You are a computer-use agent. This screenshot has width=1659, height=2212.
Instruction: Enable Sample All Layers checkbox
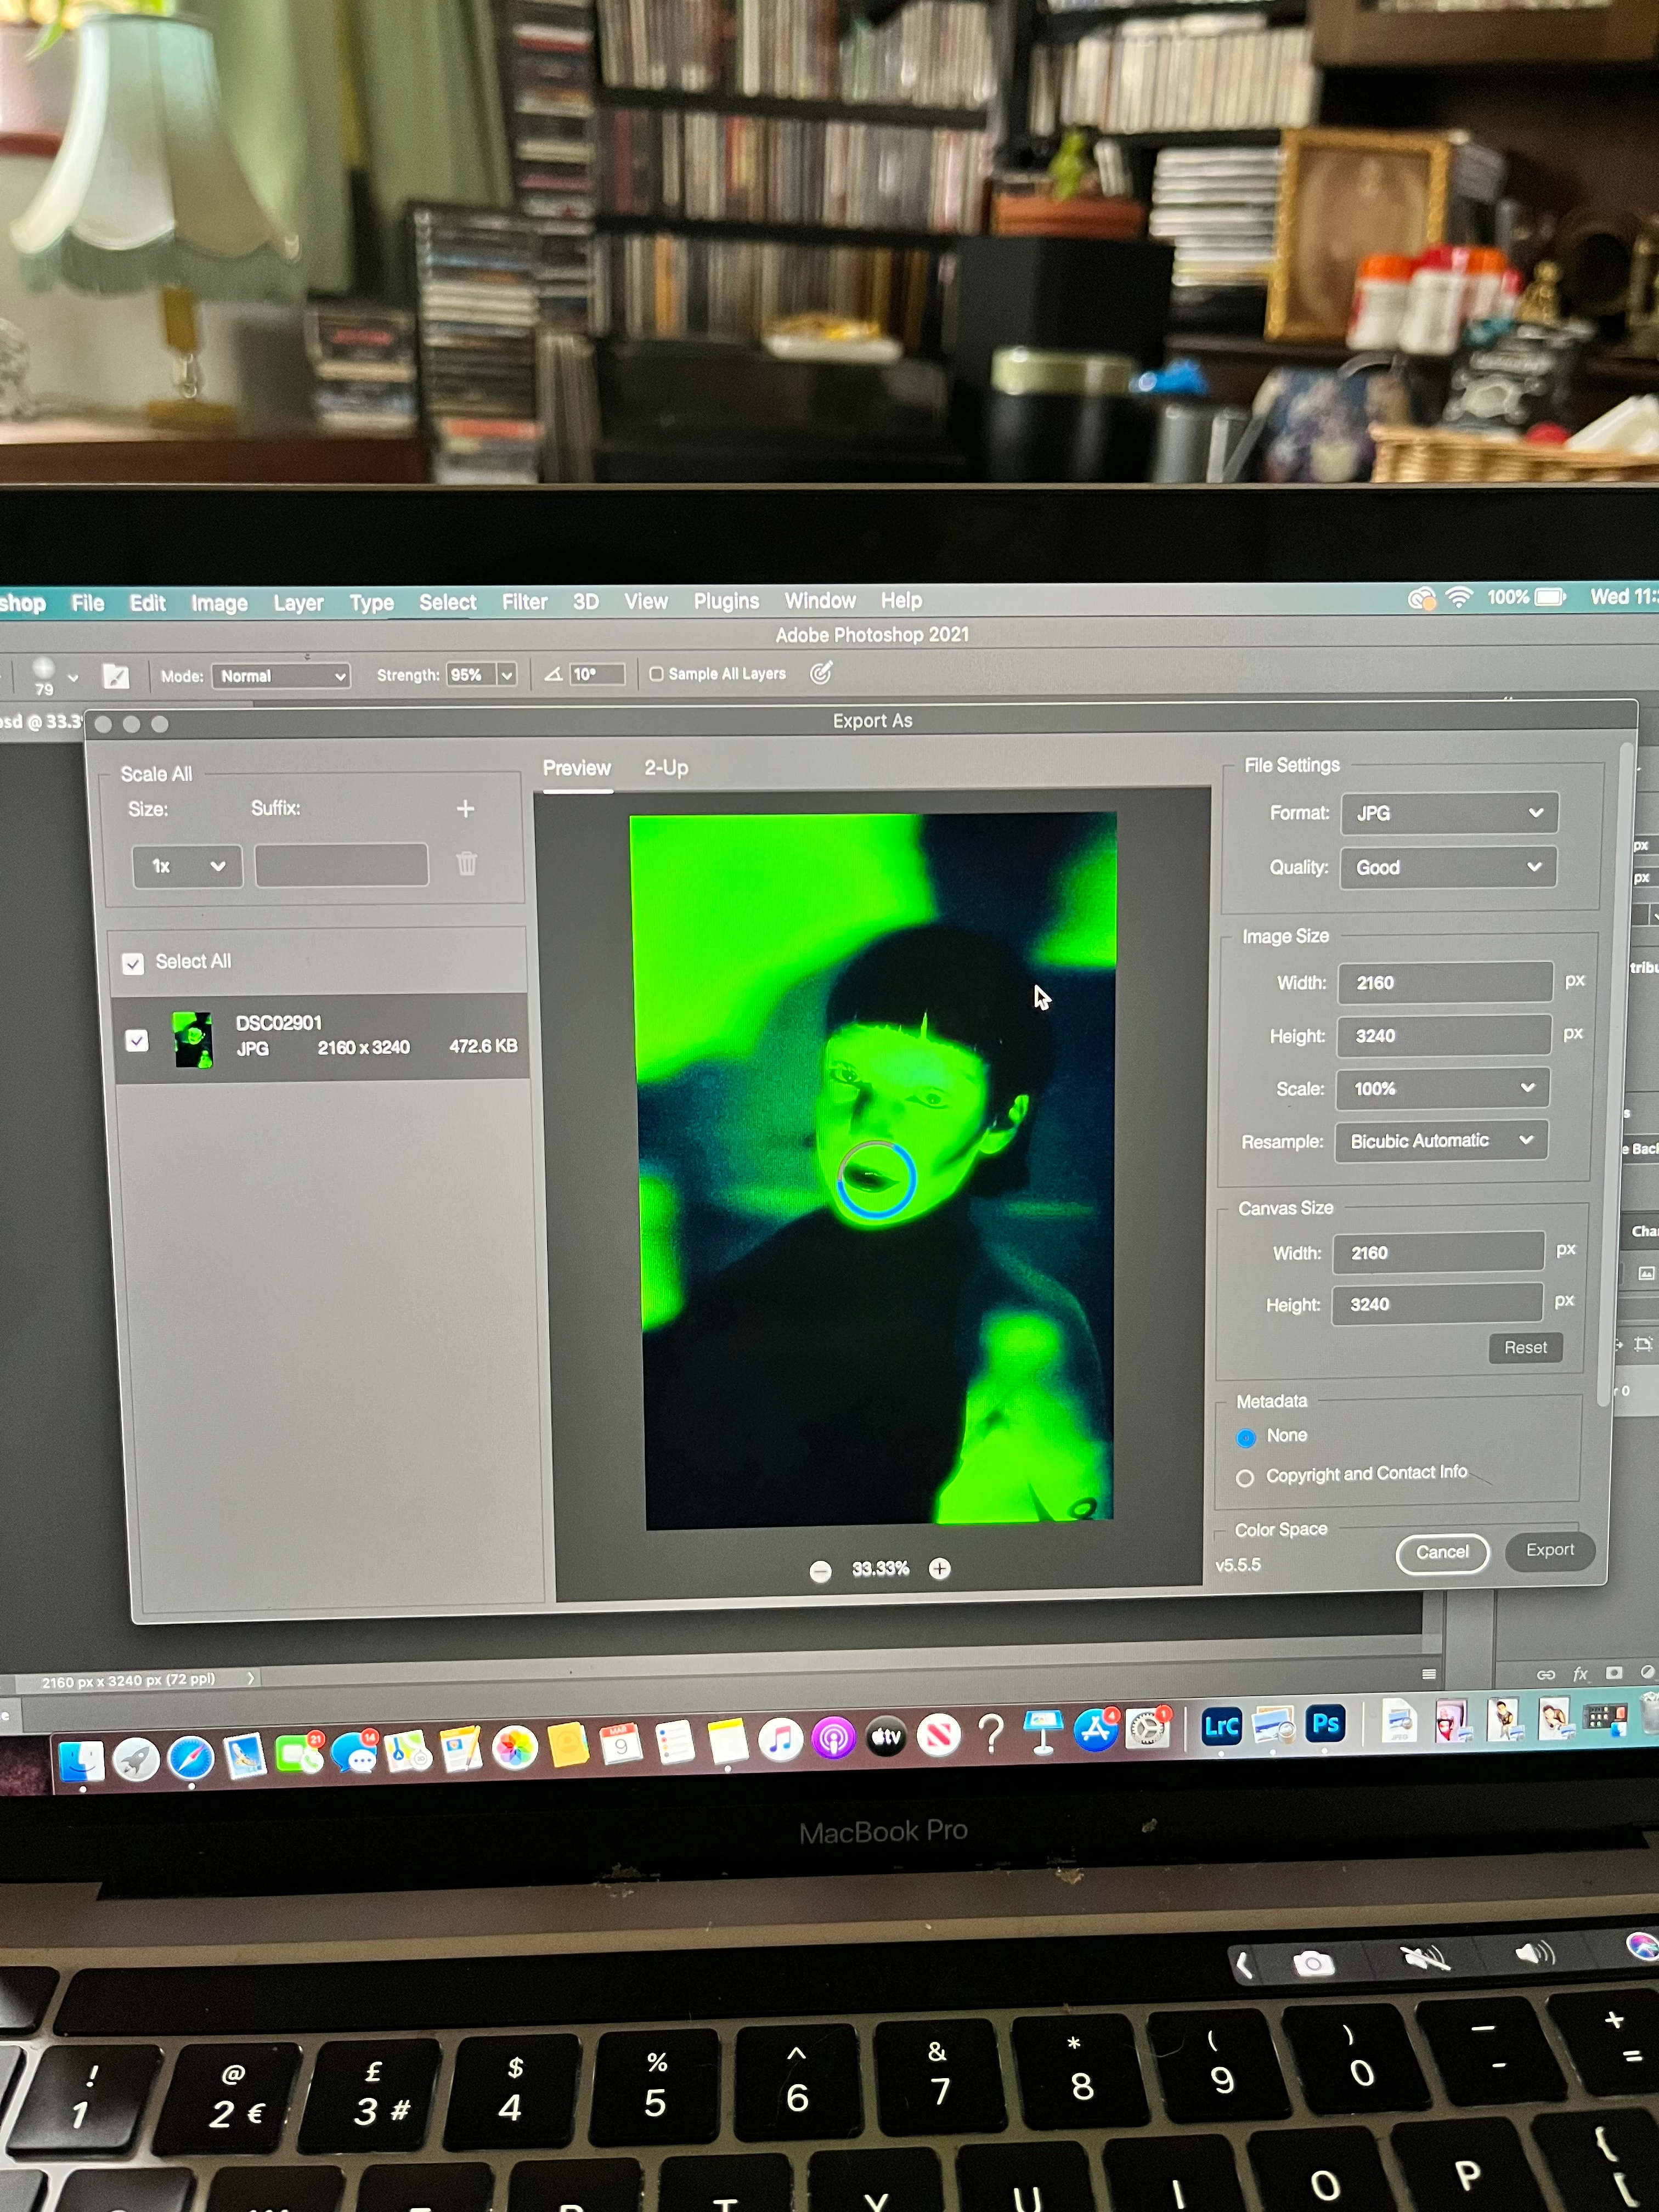(656, 674)
